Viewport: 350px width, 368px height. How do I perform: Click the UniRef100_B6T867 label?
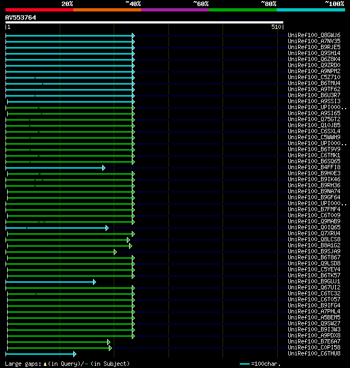click(314, 258)
